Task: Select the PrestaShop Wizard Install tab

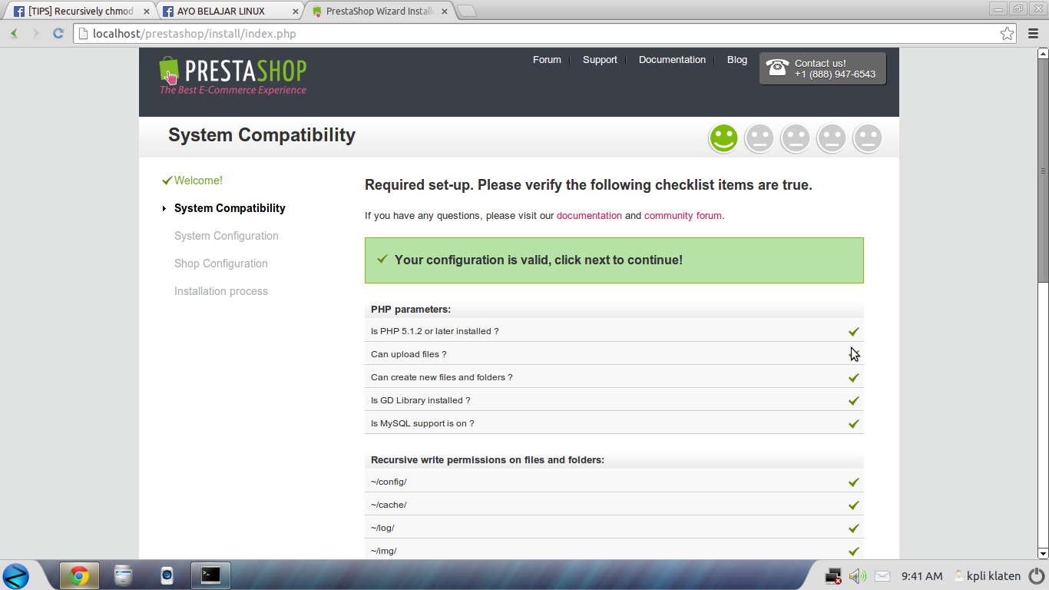Action: coord(379,12)
